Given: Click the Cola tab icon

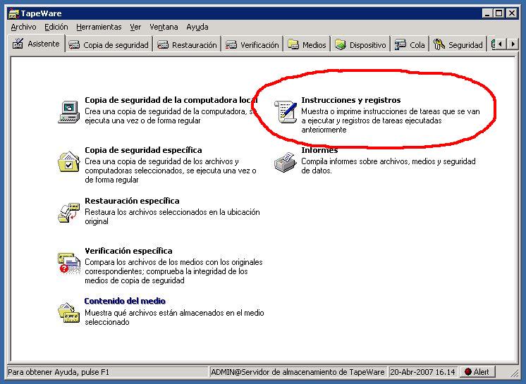Looking at the screenshot, I should (400, 44).
